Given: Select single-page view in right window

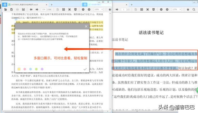Looking at the screenshot, I should [136, 9].
